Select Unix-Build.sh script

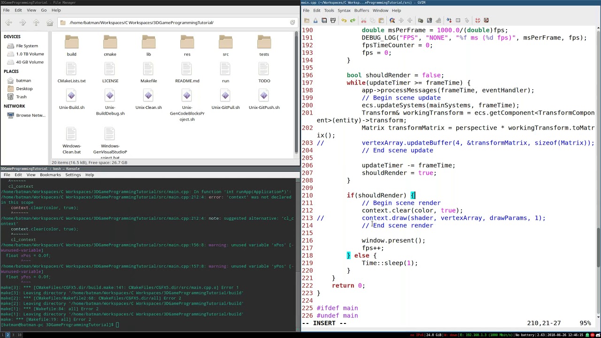71,100
